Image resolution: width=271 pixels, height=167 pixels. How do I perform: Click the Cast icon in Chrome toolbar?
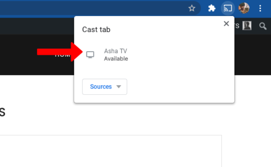point(228,8)
